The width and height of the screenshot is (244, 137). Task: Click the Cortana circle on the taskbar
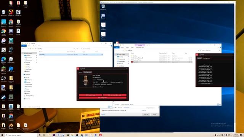pos(40,135)
